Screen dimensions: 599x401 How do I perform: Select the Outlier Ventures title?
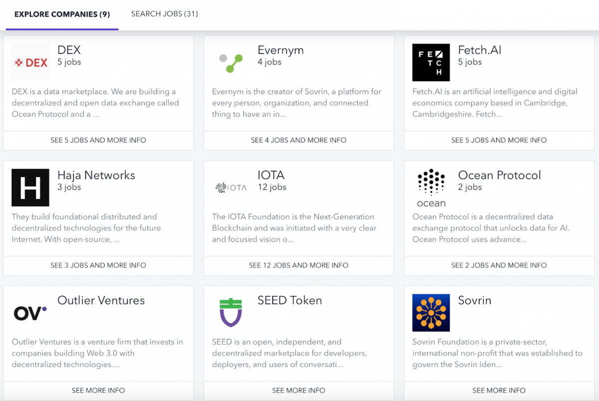click(x=101, y=301)
